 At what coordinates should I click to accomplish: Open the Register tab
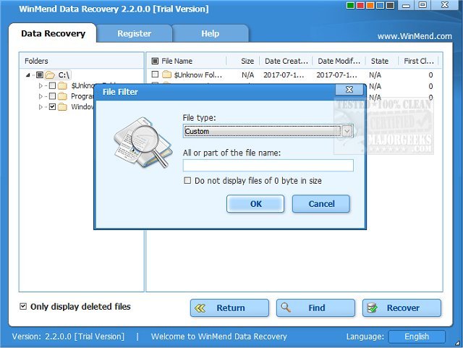pyautogui.click(x=134, y=33)
